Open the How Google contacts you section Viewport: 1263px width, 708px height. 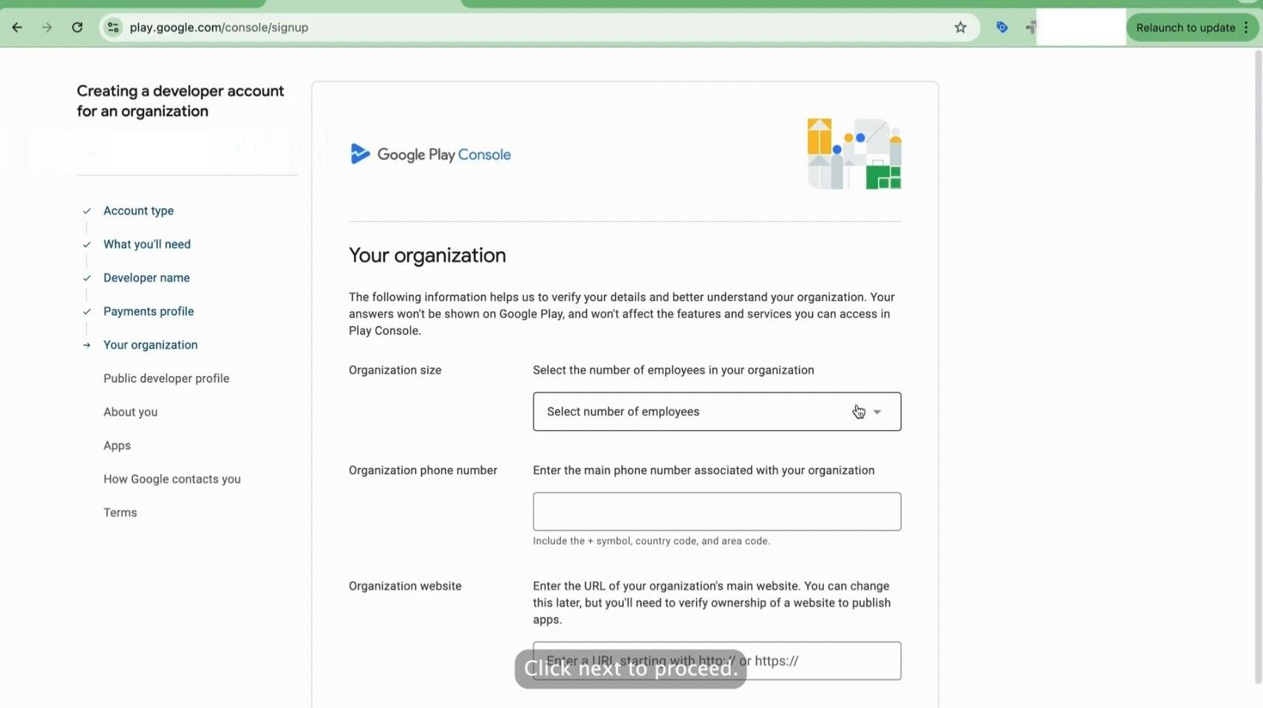click(x=171, y=479)
